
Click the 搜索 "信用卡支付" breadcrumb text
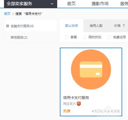click(x=29, y=14)
